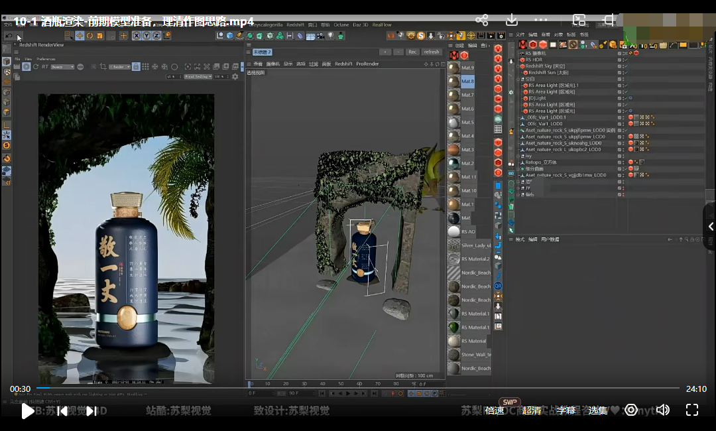
Task: Open the Octane menu in the top menu bar
Action: tap(341, 25)
